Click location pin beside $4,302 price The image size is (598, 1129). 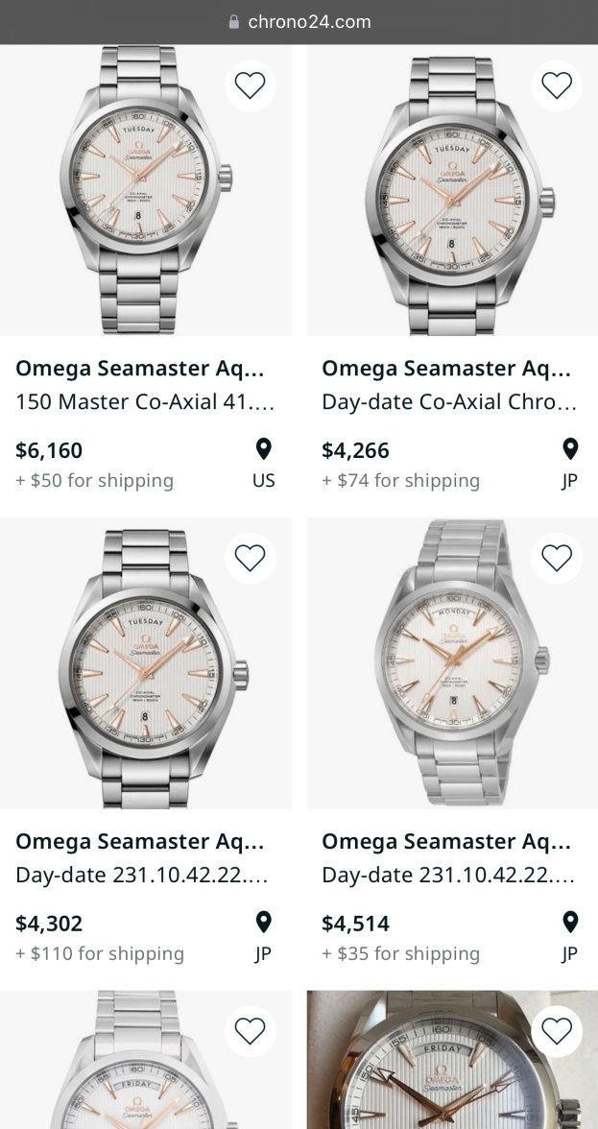[x=263, y=923]
